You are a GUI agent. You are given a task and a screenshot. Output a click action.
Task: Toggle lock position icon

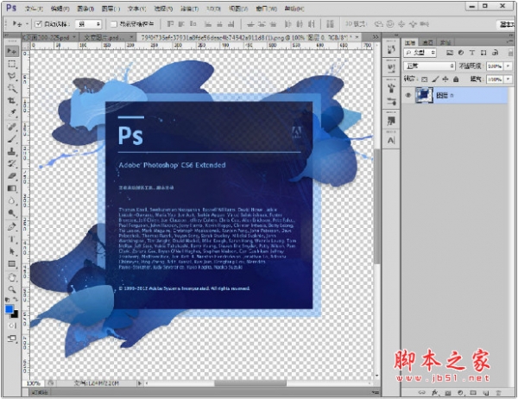click(x=445, y=79)
